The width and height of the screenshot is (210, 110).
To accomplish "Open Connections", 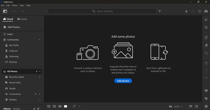I will click(x=13, y=94).
